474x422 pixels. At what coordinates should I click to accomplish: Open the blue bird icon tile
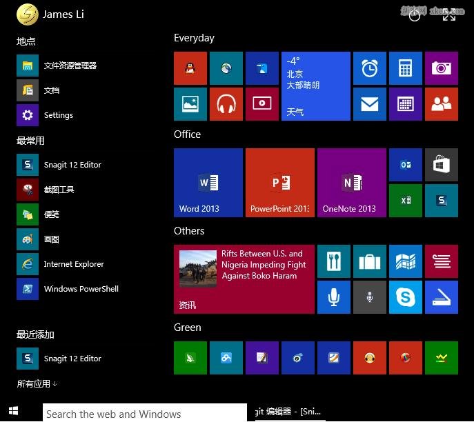262,68
